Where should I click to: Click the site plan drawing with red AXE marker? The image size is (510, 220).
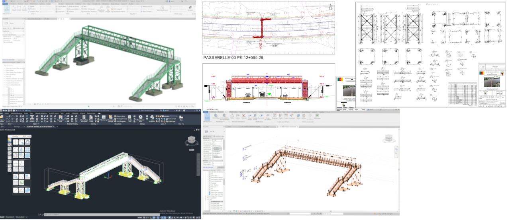pos(268,27)
